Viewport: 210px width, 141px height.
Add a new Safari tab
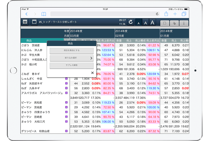[x=175, y=14]
